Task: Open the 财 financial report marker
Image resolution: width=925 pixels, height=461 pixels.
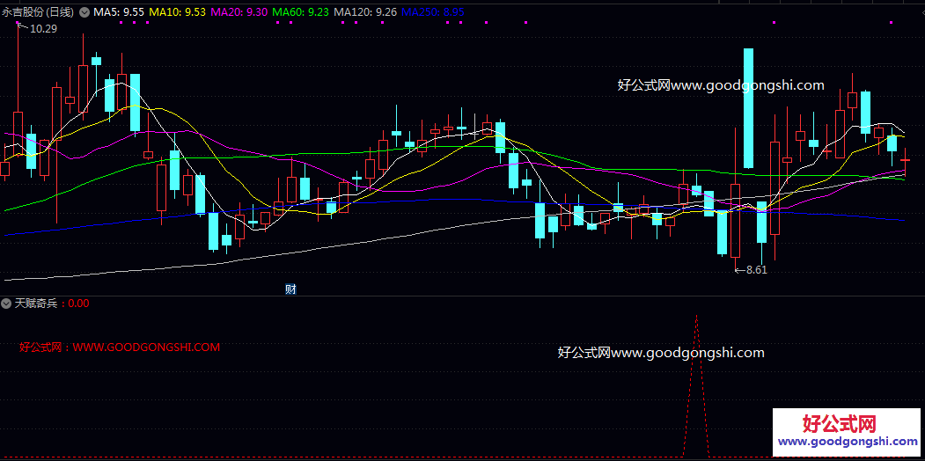Action: pos(290,289)
